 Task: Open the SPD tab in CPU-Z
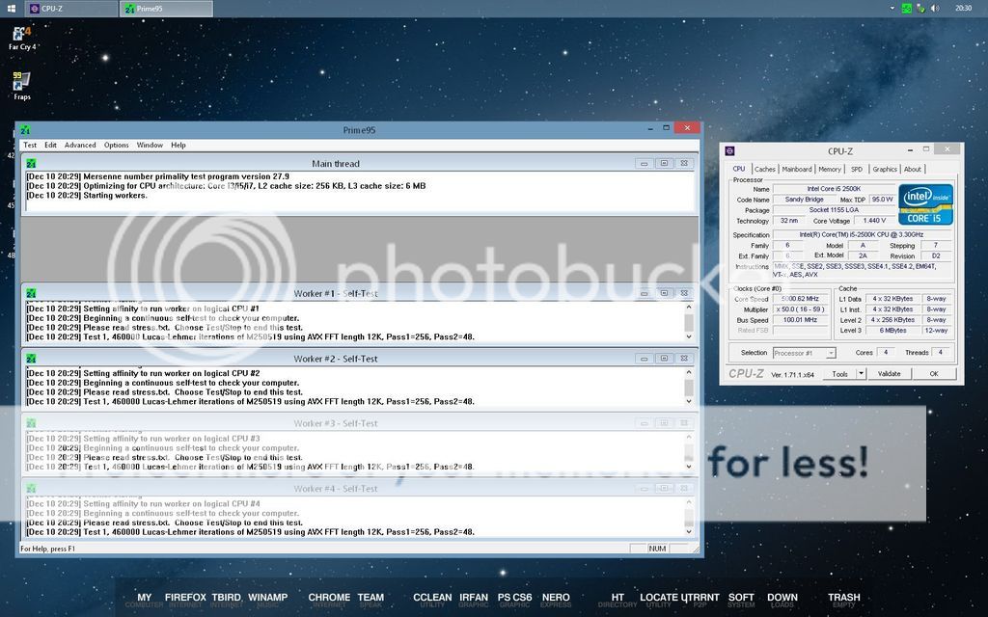tap(857, 170)
